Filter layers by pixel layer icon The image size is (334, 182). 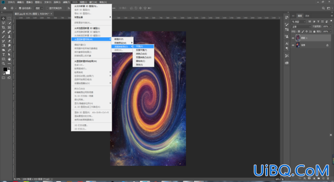coord(310,21)
